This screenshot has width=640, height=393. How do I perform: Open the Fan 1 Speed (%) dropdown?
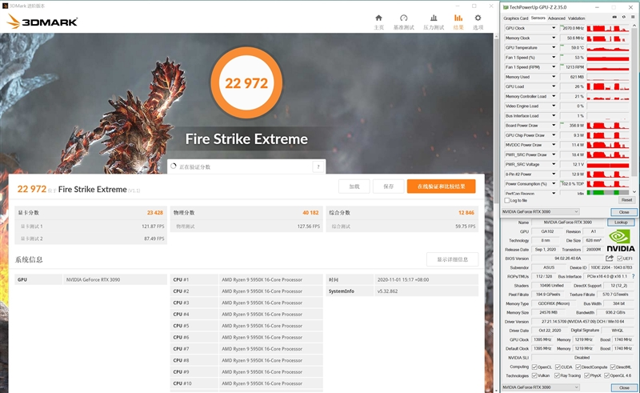pos(554,57)
